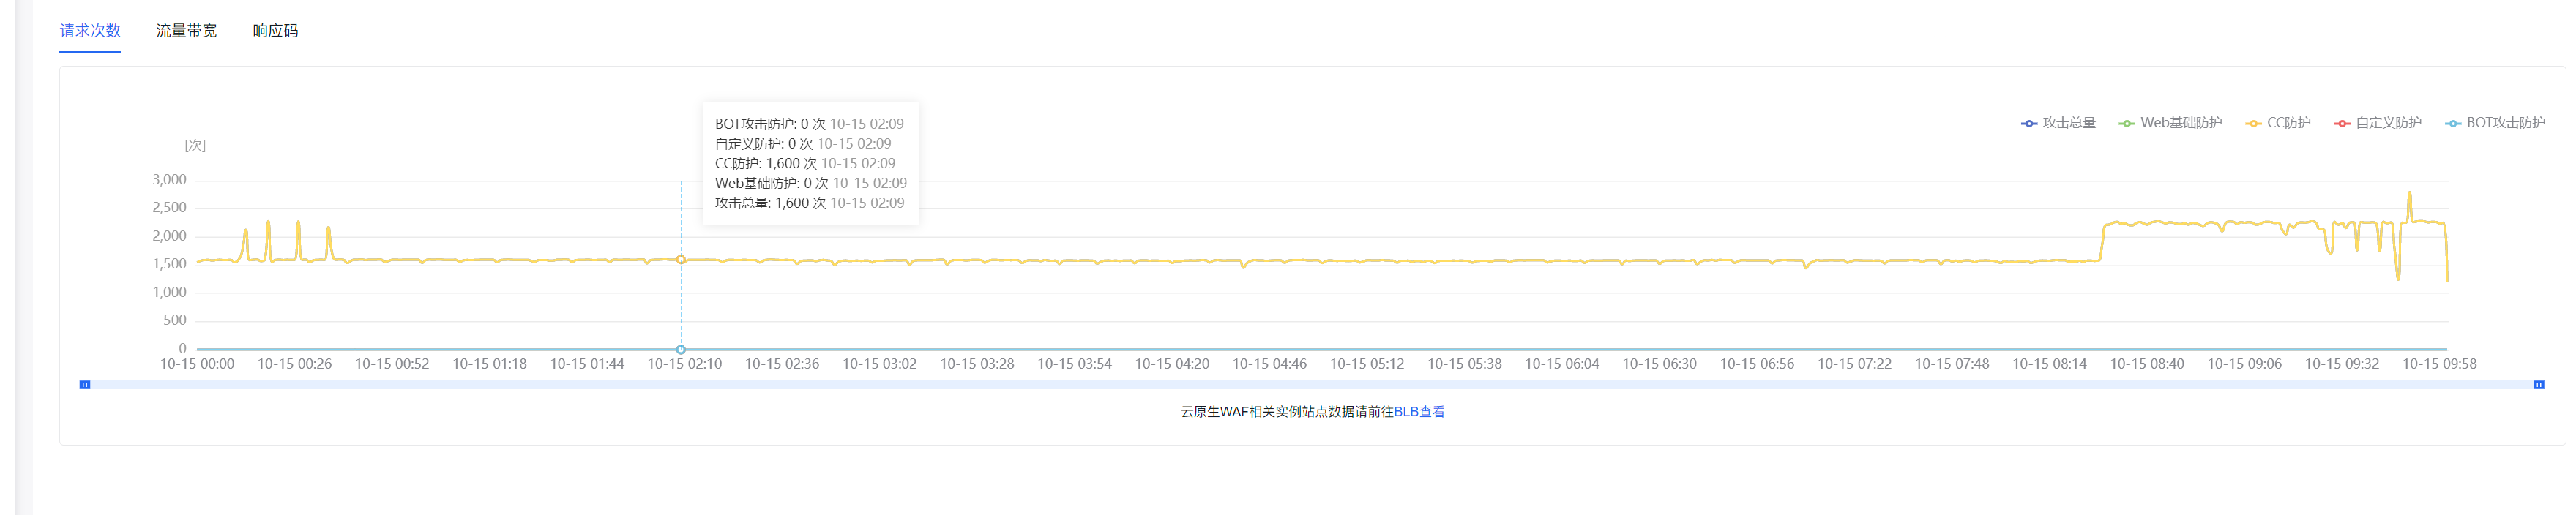
Task: Click the tallest spike near 10-15 09:50
Action: [x=2409, y=194]
